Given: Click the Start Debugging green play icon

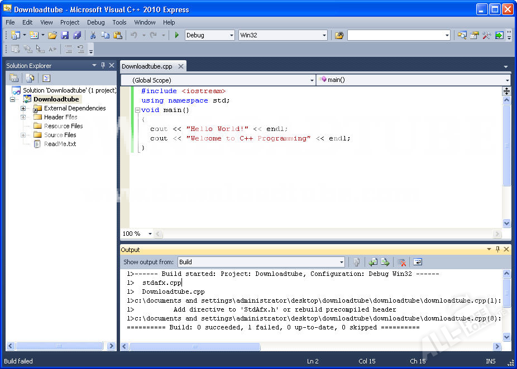Looking at the screenshot, I should point(177,35).
